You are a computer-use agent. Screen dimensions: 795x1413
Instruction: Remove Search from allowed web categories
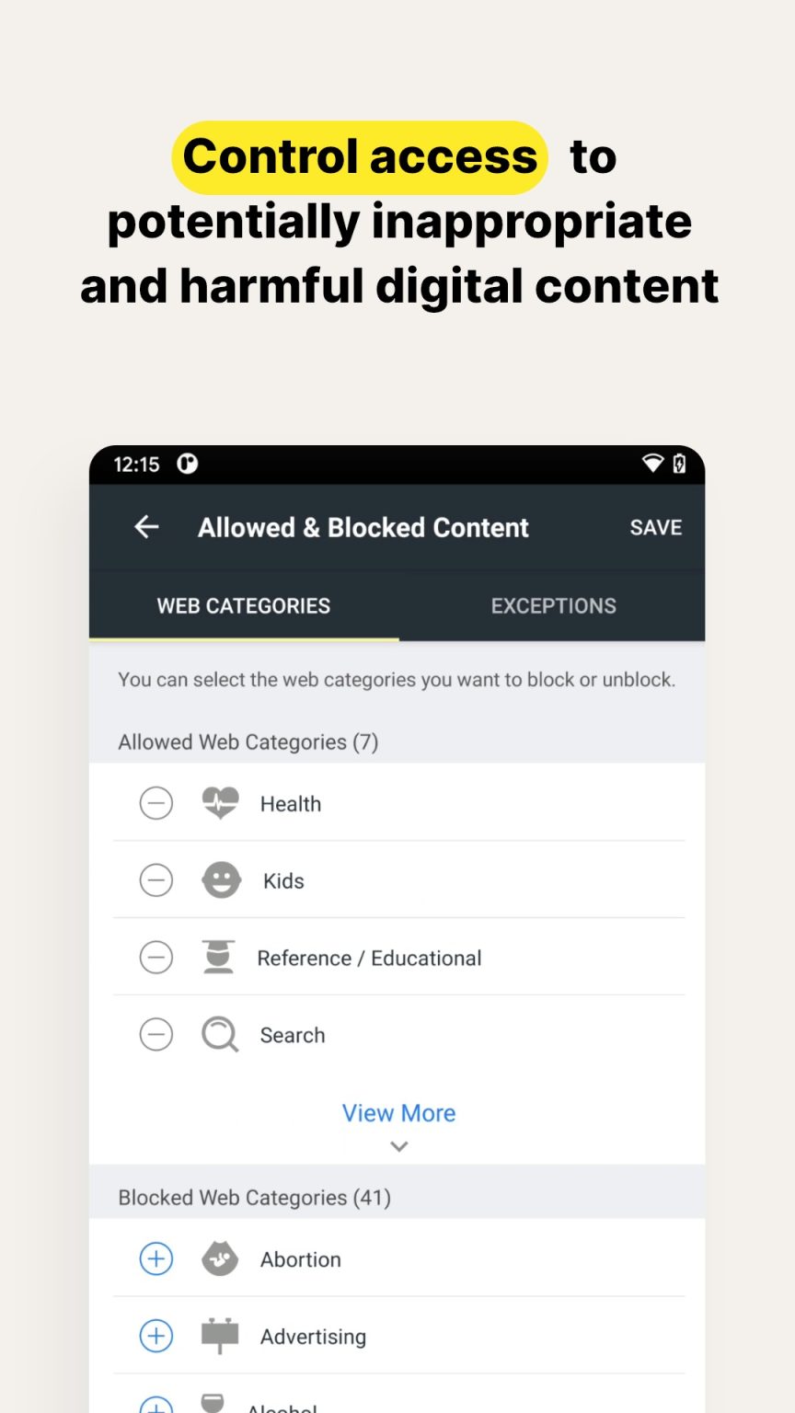pos(156,1034)
